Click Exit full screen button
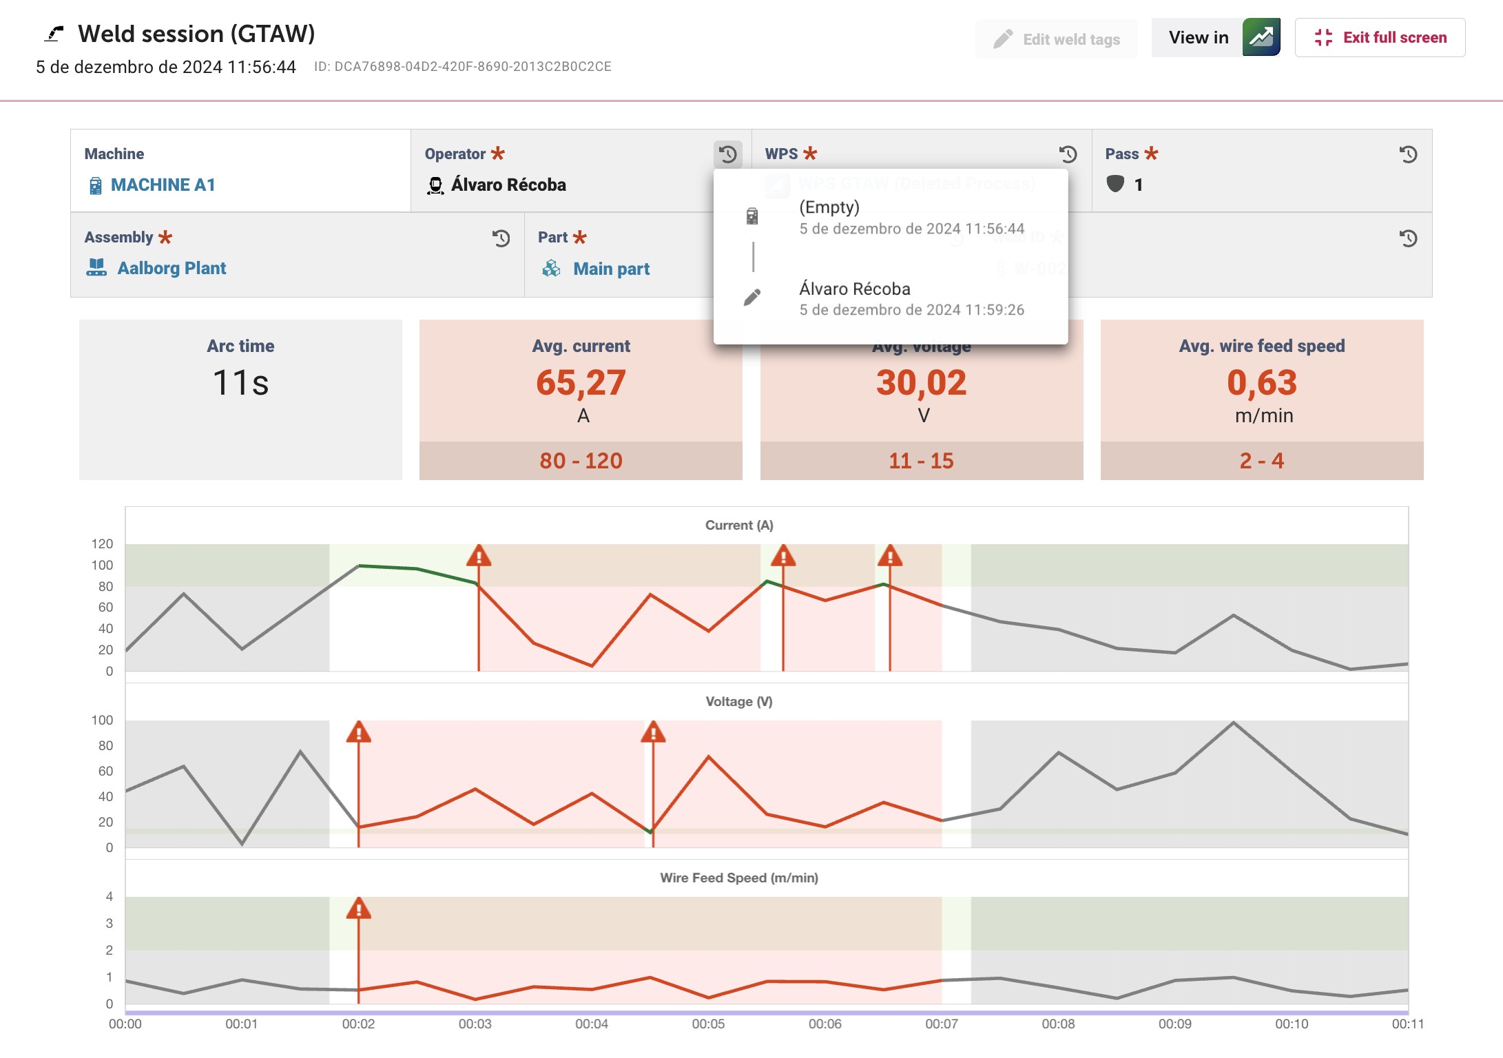1503x1058 pixels. click(1380, 37)
